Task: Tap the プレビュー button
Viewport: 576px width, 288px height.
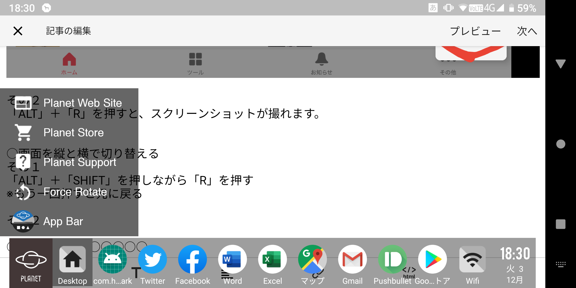Action: click(475, 31)
